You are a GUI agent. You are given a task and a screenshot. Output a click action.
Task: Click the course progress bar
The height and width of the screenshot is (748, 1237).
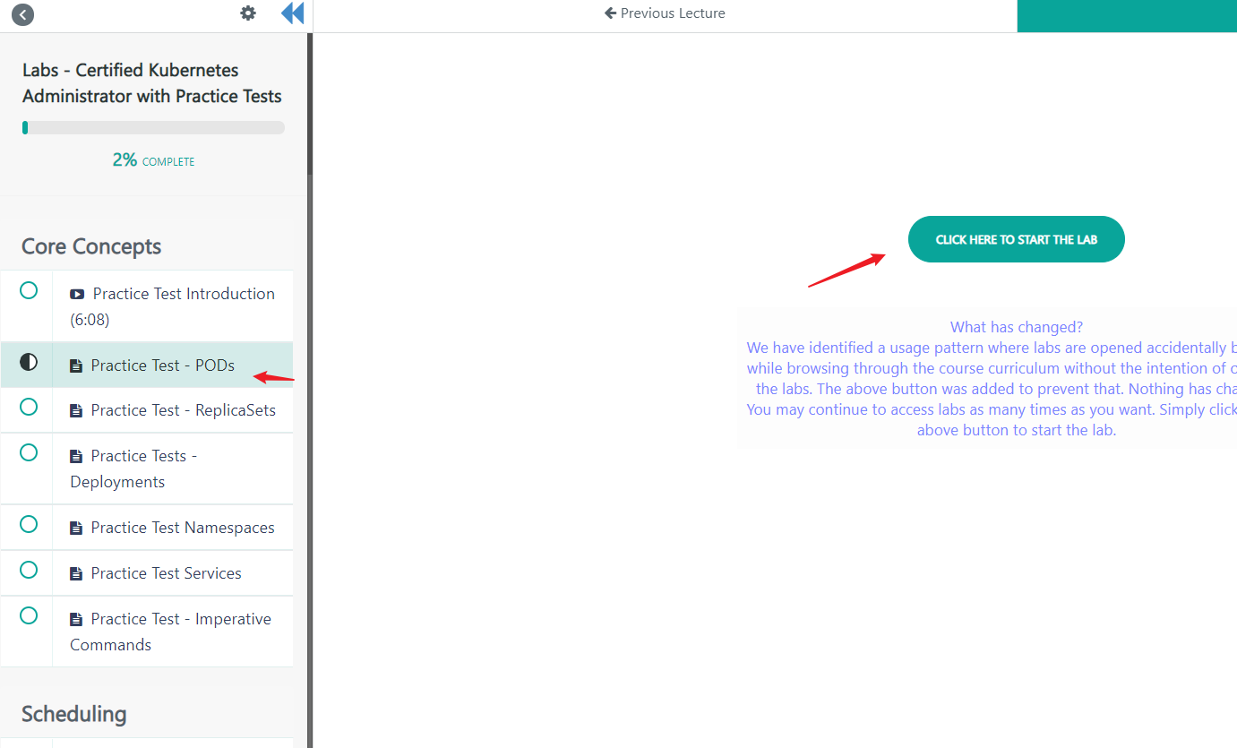(153, 128)
